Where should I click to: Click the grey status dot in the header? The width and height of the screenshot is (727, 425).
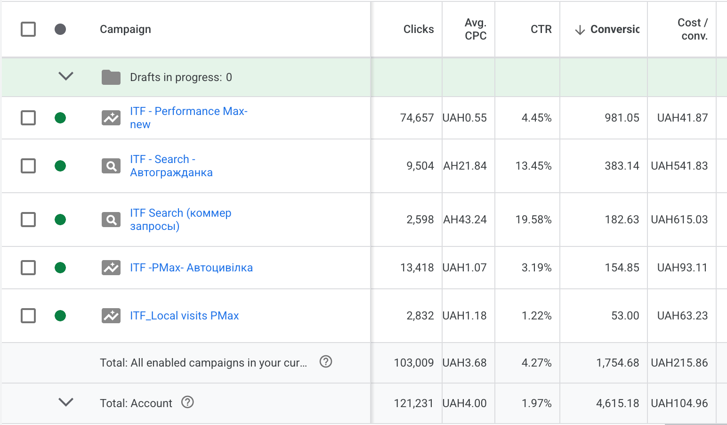(x=60, y=29)
